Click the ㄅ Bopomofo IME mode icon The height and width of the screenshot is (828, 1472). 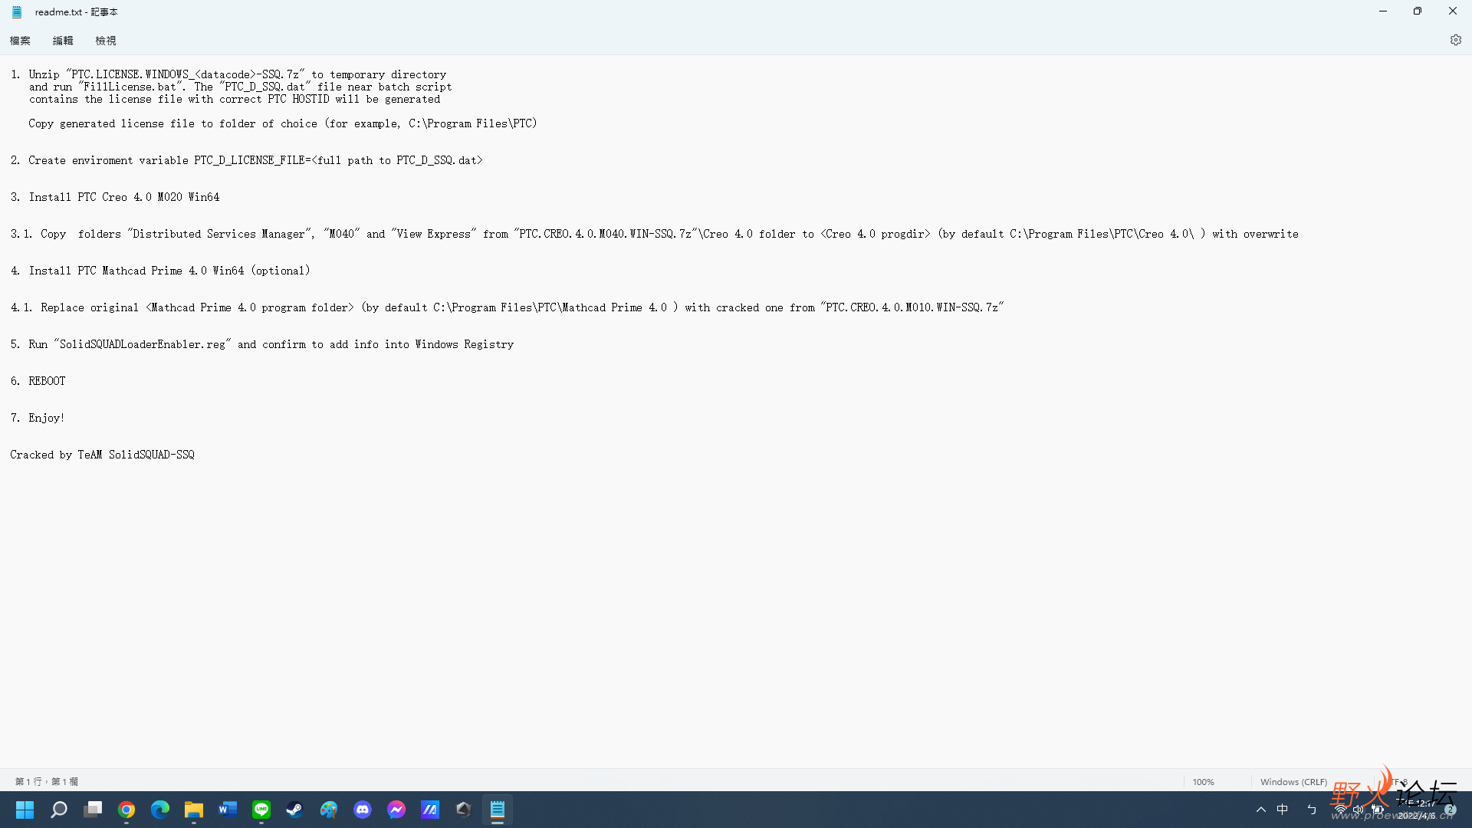1312,810
